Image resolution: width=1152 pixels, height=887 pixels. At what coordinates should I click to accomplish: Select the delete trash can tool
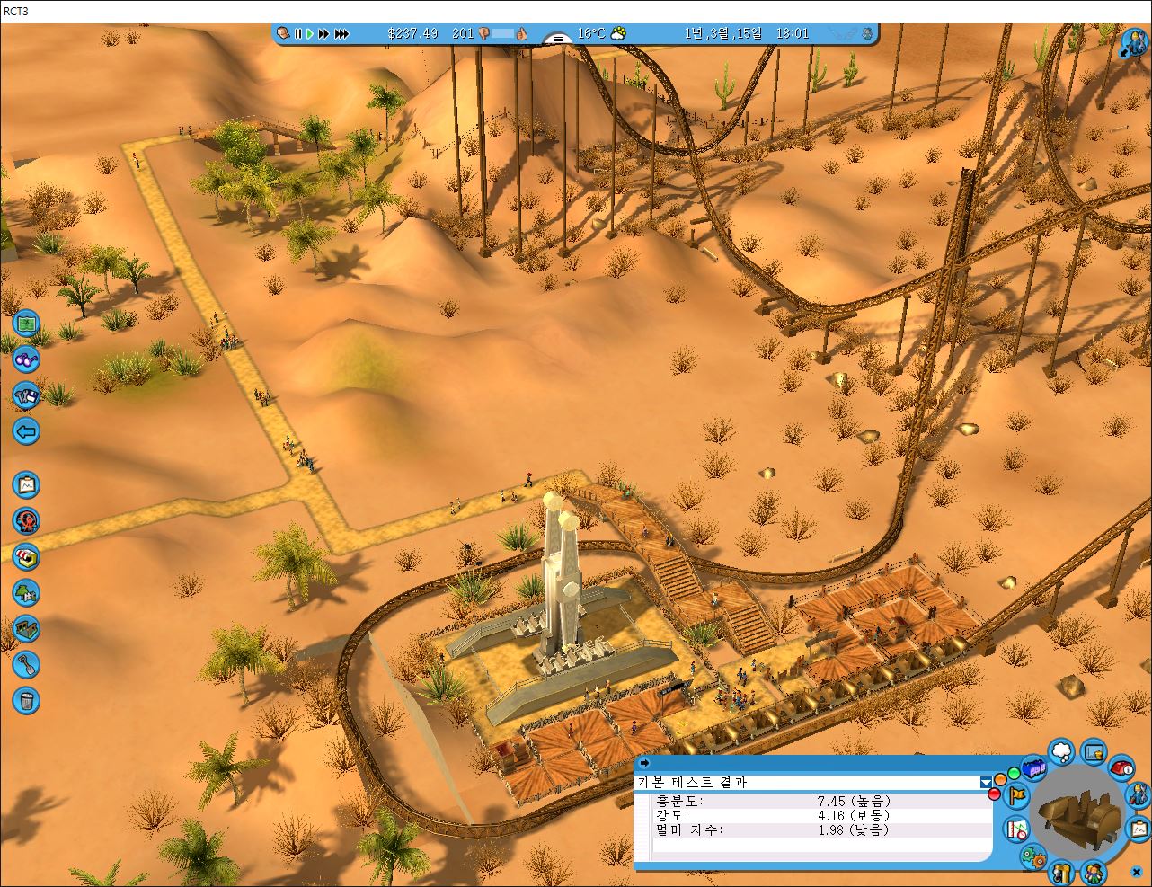coord(27,700)
